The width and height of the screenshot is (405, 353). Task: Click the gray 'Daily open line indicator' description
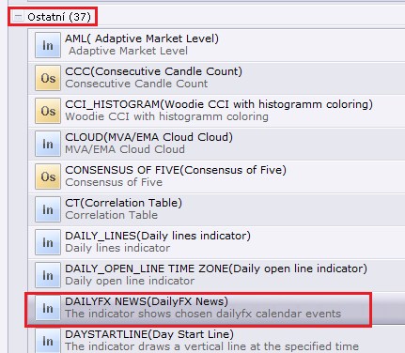click(x=130, y=281)
